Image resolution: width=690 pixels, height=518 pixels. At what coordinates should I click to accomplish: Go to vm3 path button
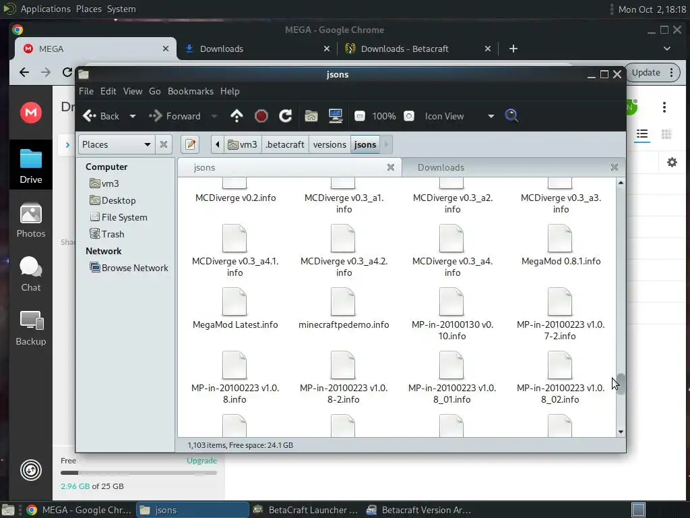point(243,144)
